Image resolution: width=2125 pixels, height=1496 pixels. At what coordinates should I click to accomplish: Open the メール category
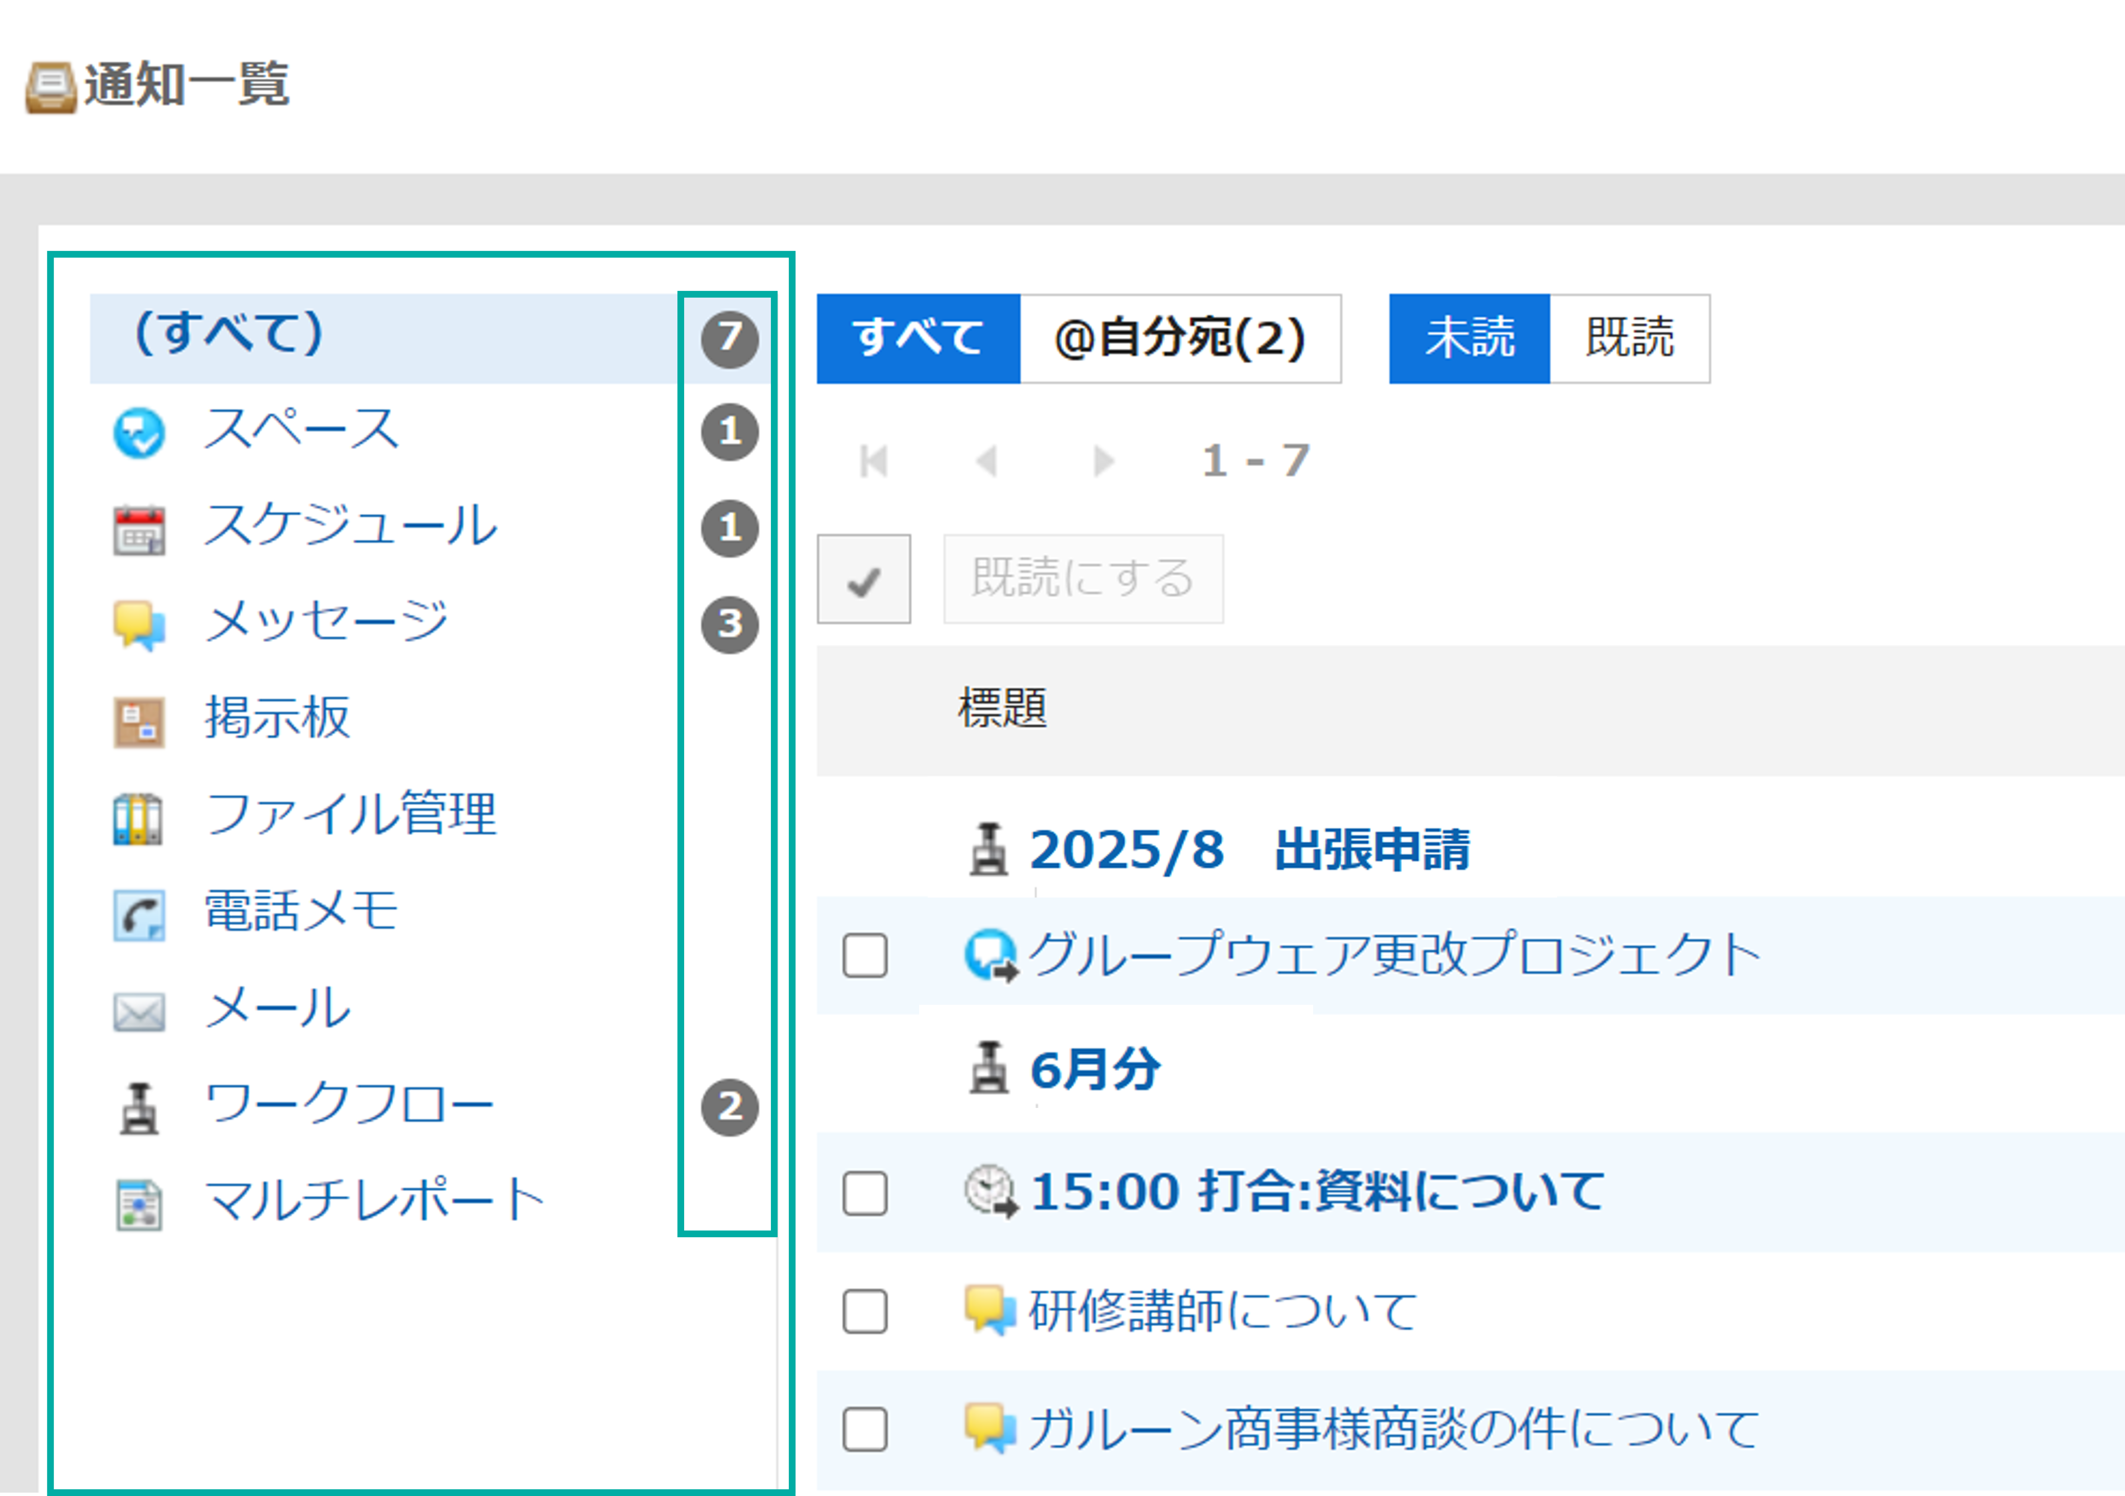(x=278, y=1008)
